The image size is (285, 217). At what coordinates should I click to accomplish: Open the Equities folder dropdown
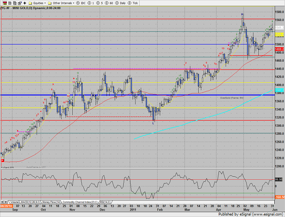click(x=37, y=3)
